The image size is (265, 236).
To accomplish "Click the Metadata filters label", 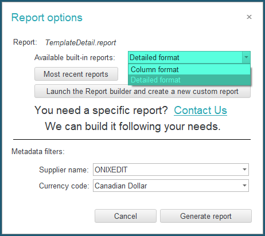I will (x=38, y=151).
